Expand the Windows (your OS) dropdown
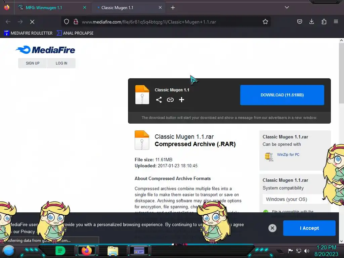Image resolution: width=344 pixels, height=258 pixels. tap(295, 199)
